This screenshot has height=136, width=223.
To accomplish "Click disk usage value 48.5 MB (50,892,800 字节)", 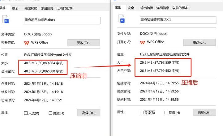I will (44, 71).
